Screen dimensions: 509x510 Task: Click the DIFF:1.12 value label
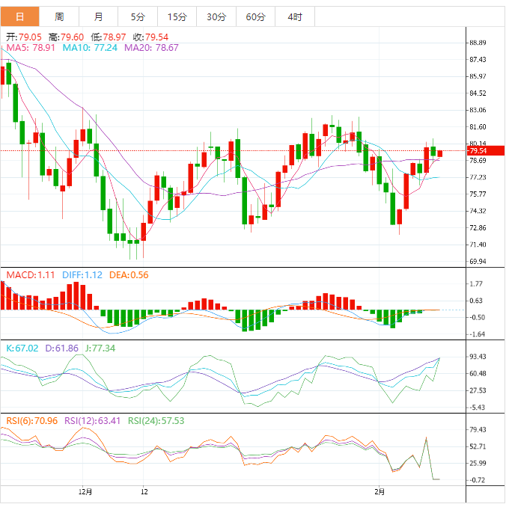click(82, 275)
